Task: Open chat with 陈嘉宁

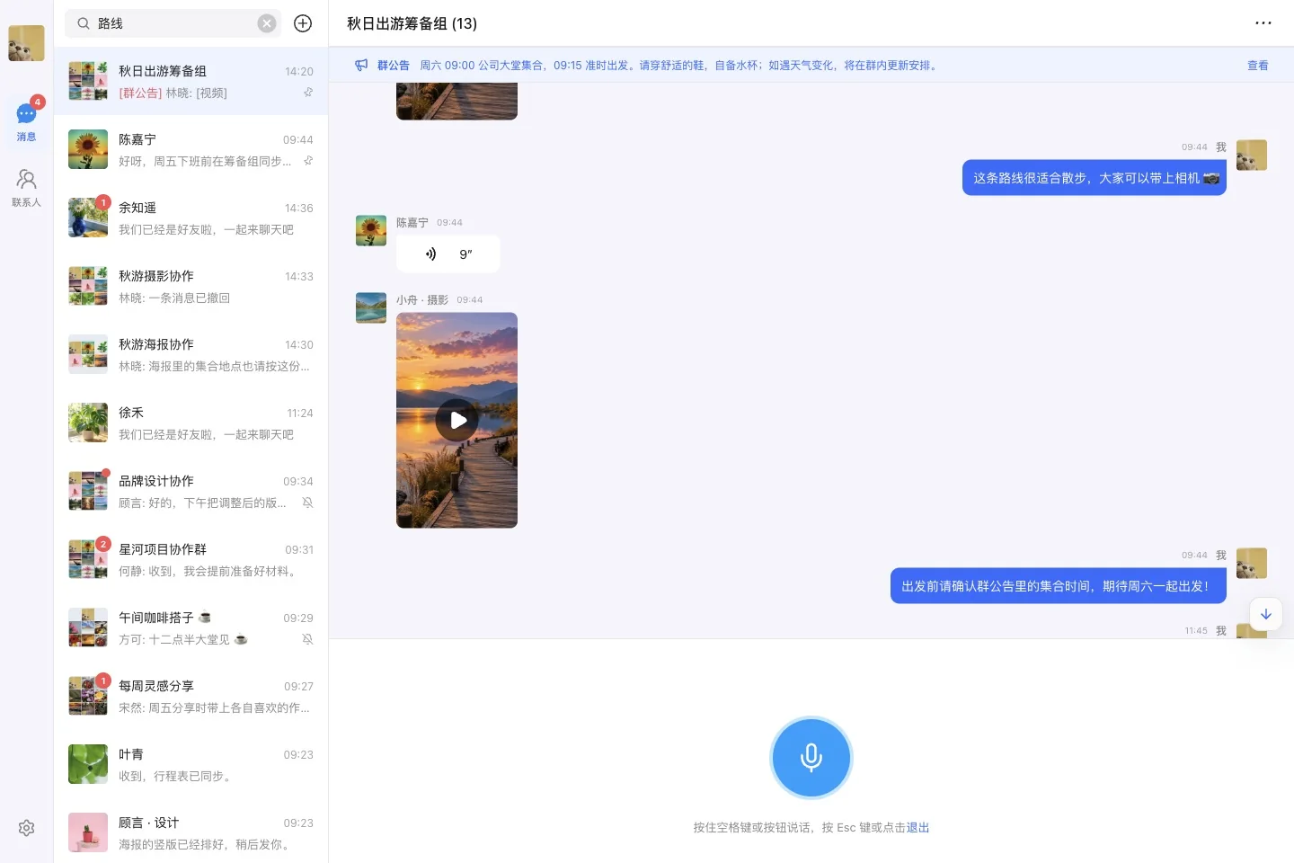Action: click(191, 149)
